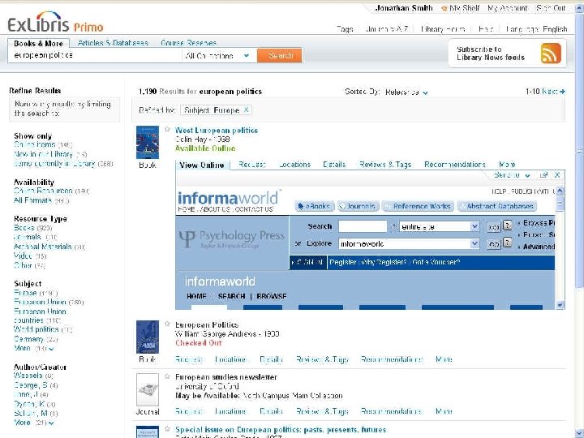The height and width of the screenshot is (438, 584).
Task: Open Special issue on European politics link
Action: tap(281, 429)
